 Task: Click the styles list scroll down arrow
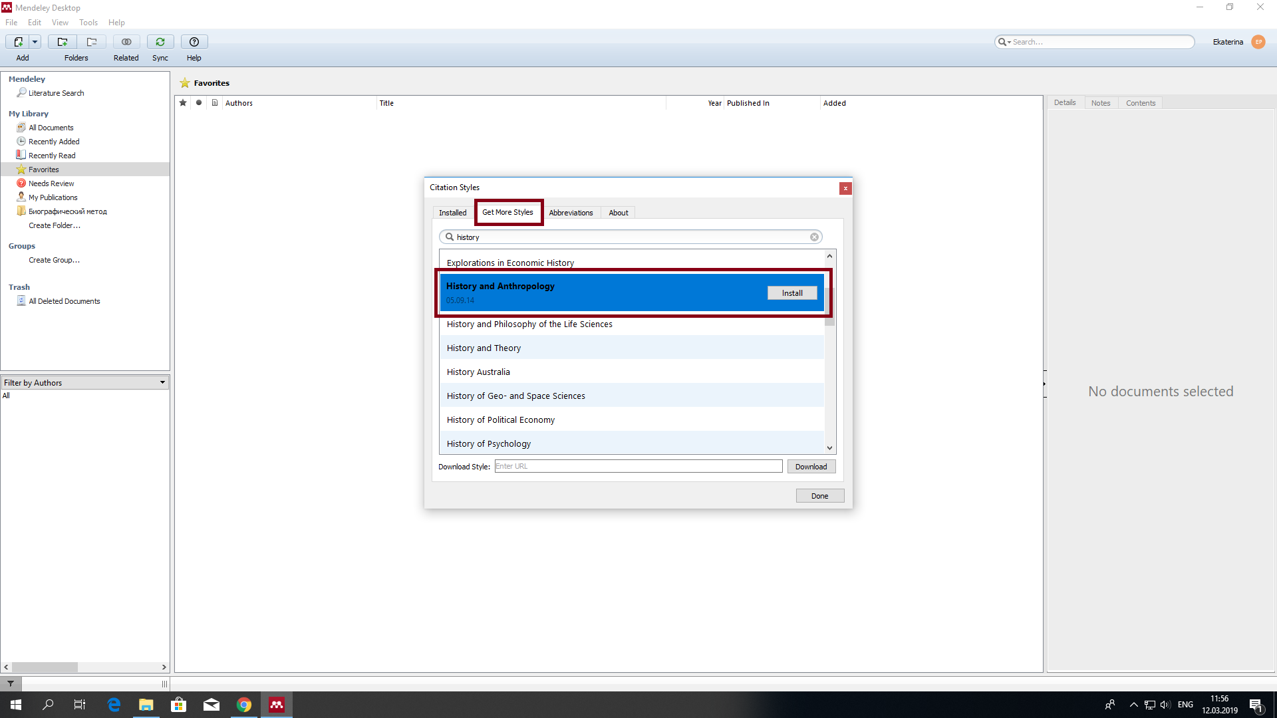coord(829,448)
